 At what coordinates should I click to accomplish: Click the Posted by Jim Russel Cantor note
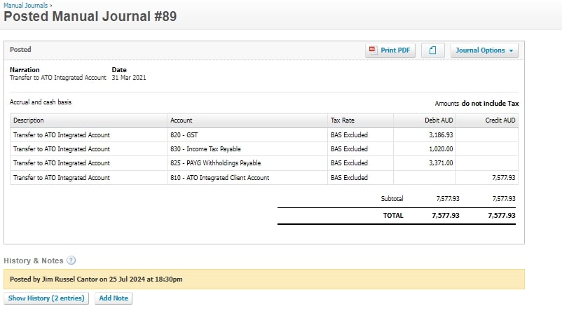coord(97,279)
